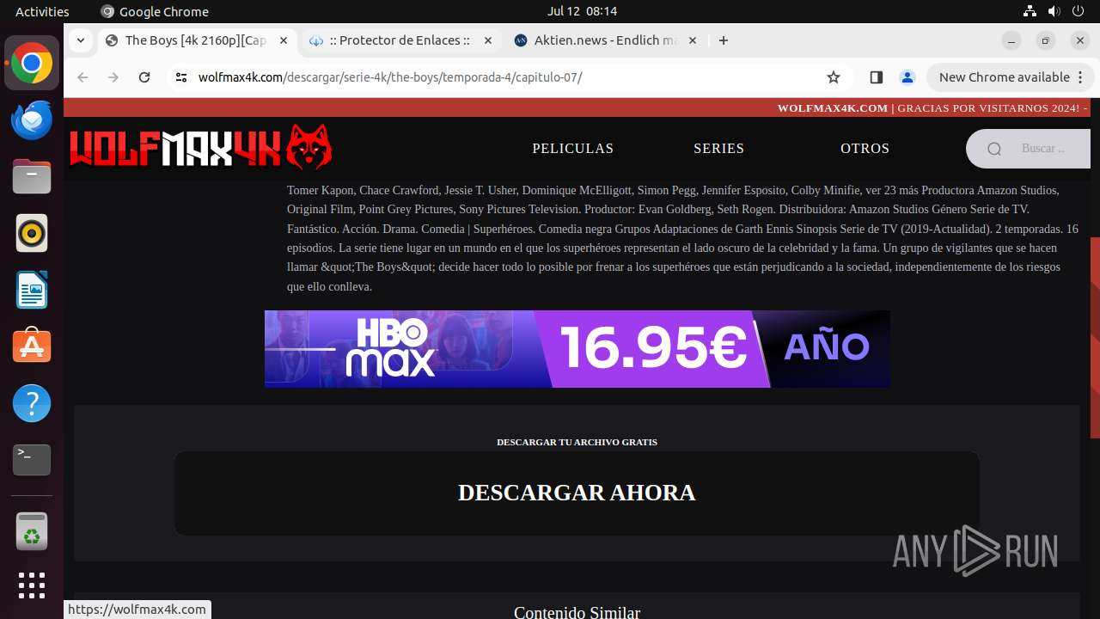Open New Chrome available menu

[x=1010, y=77]
